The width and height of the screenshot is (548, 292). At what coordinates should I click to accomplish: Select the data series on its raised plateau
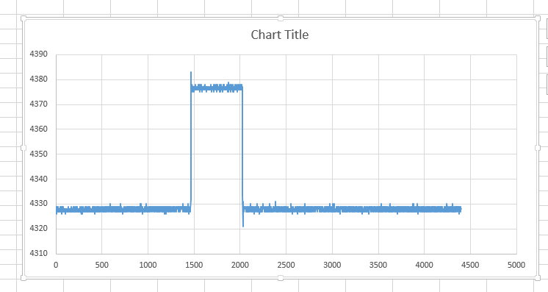pyautogui.click(x=217, y=88)
